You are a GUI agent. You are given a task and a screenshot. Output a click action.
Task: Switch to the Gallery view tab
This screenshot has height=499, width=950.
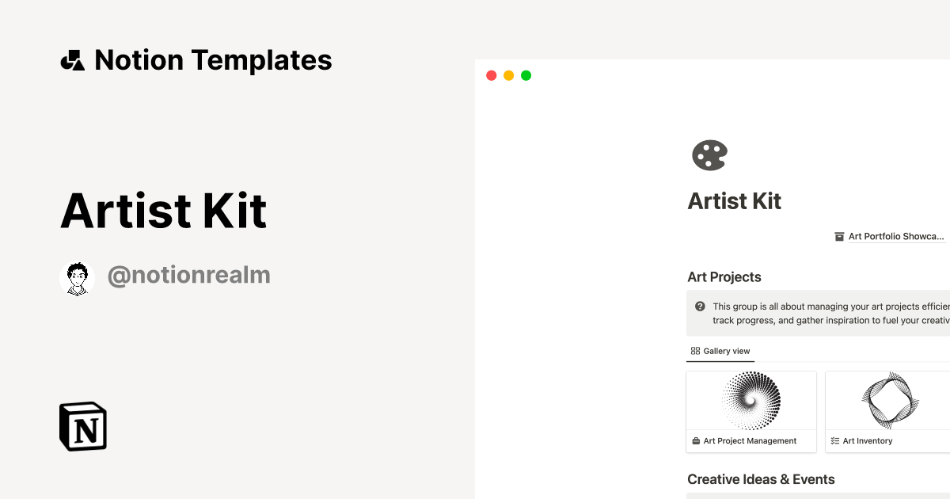pyautogui.click(x=720, y=351)
